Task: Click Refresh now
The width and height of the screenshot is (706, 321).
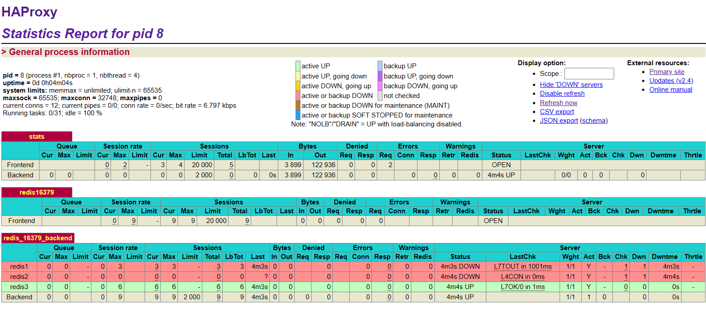Action: point(558,103)
